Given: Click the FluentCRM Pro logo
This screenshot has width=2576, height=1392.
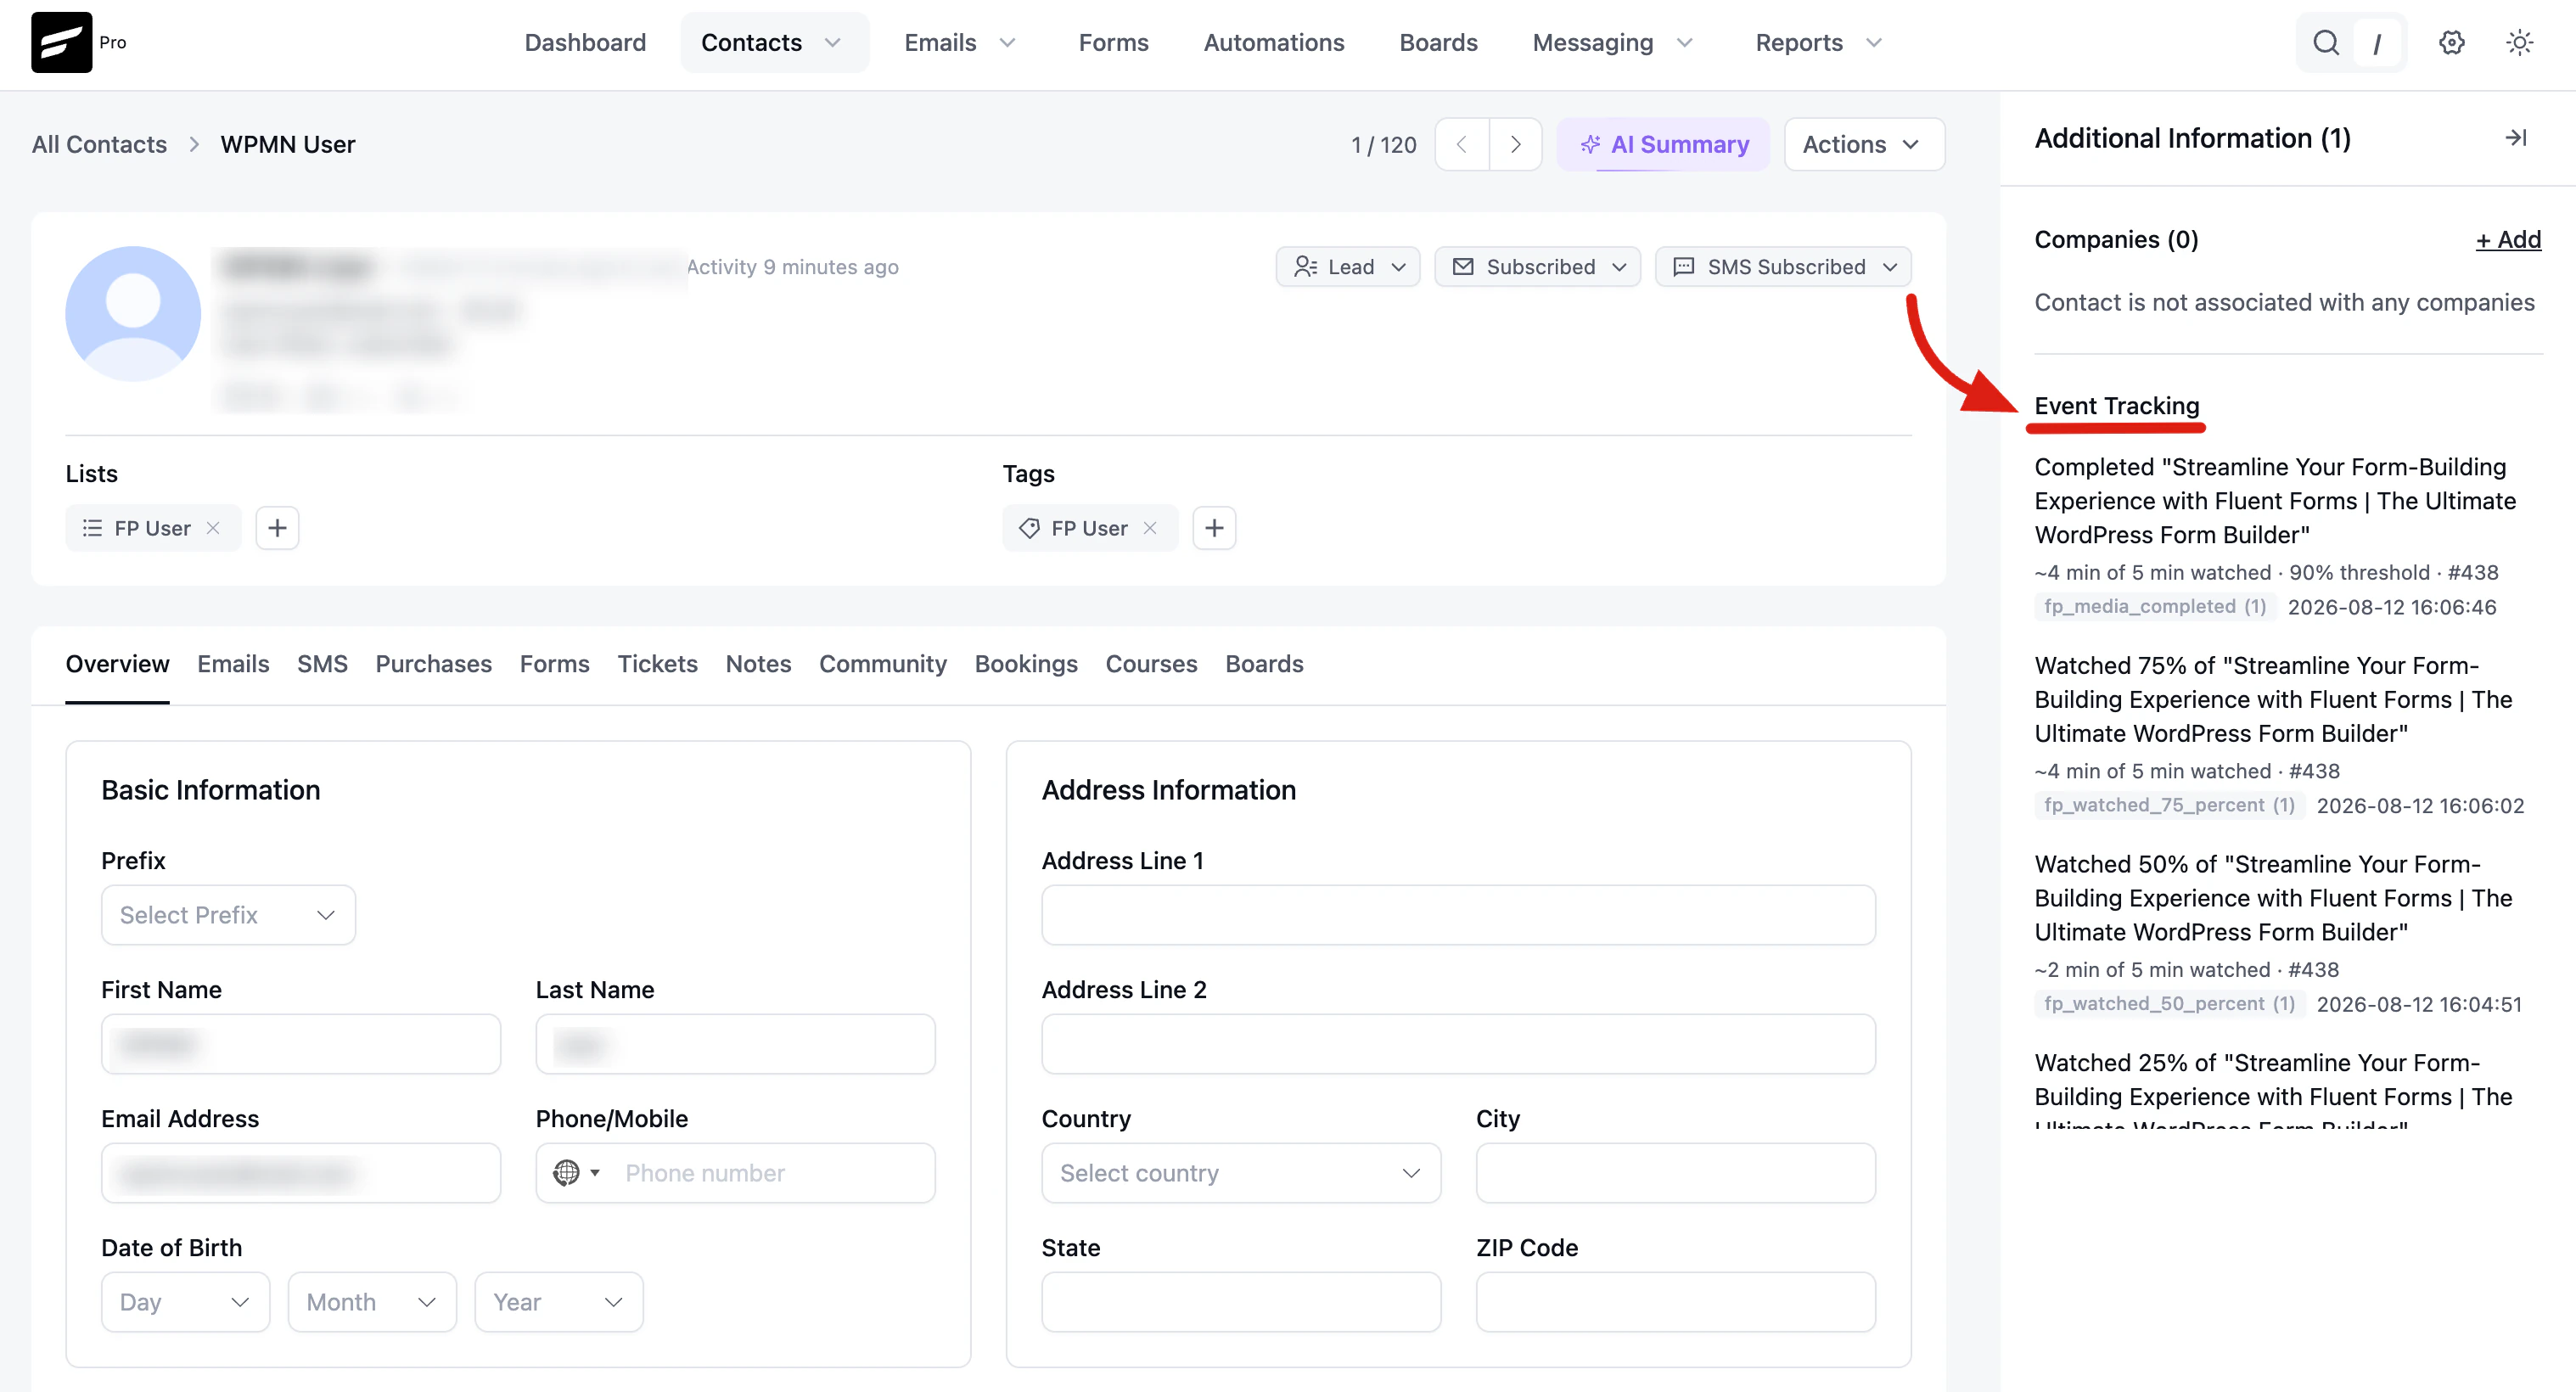Looking at the screenshot, I should point(61,42).
